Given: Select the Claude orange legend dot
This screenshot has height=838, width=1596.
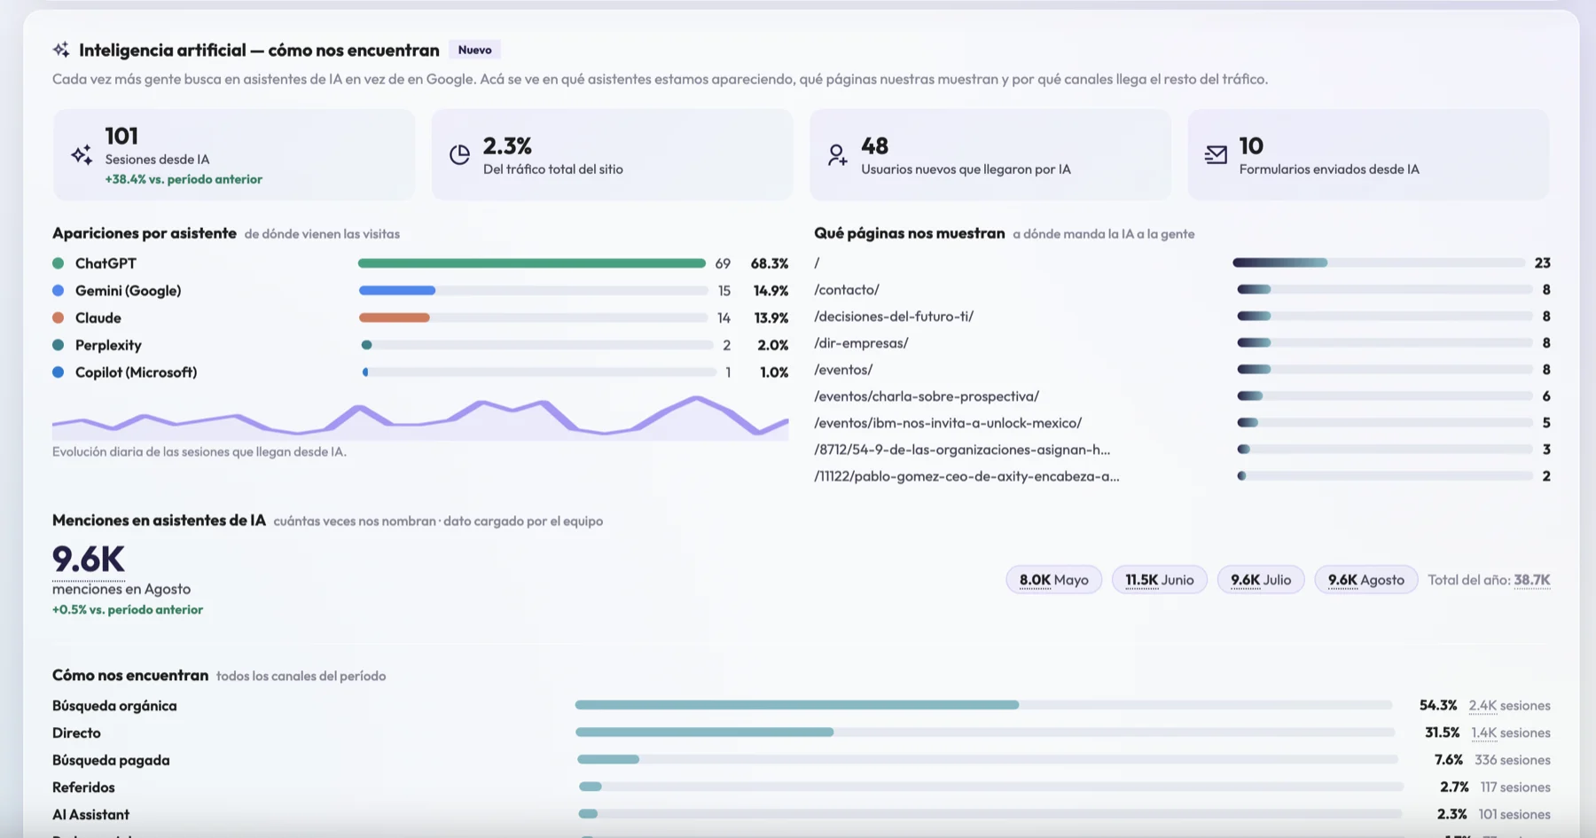Looking at the screenshot, I should coord(59,317).
